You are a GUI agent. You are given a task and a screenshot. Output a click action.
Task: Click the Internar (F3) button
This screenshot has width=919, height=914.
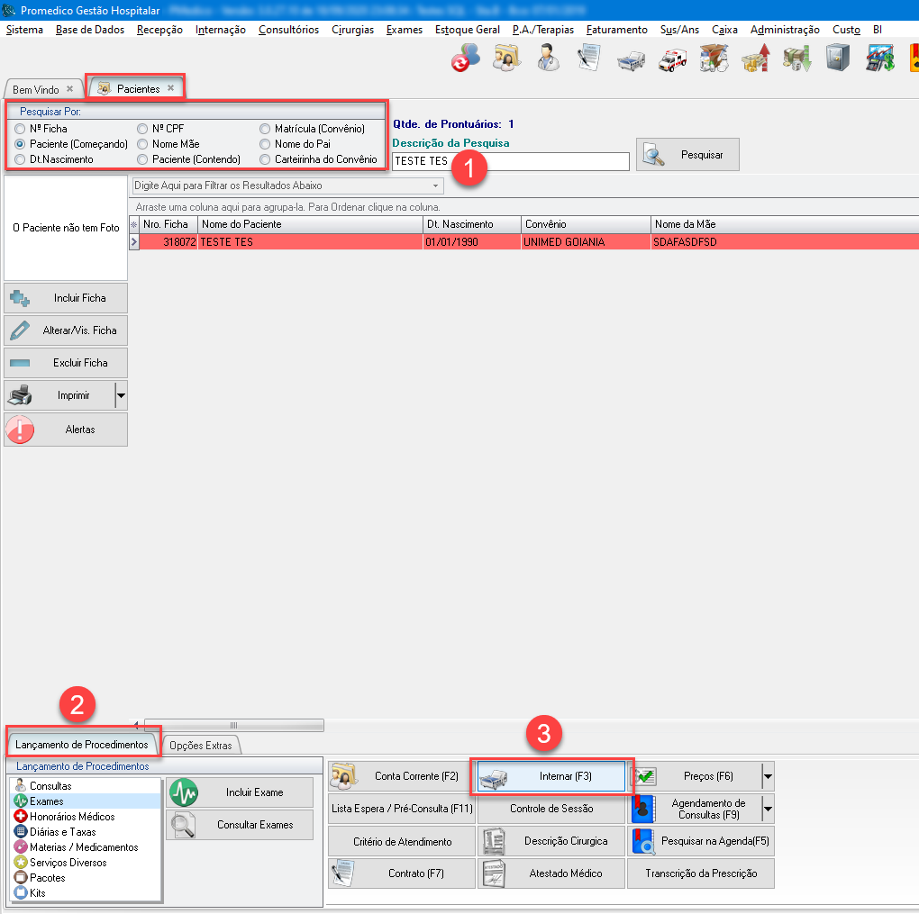(x=551, y=776)
